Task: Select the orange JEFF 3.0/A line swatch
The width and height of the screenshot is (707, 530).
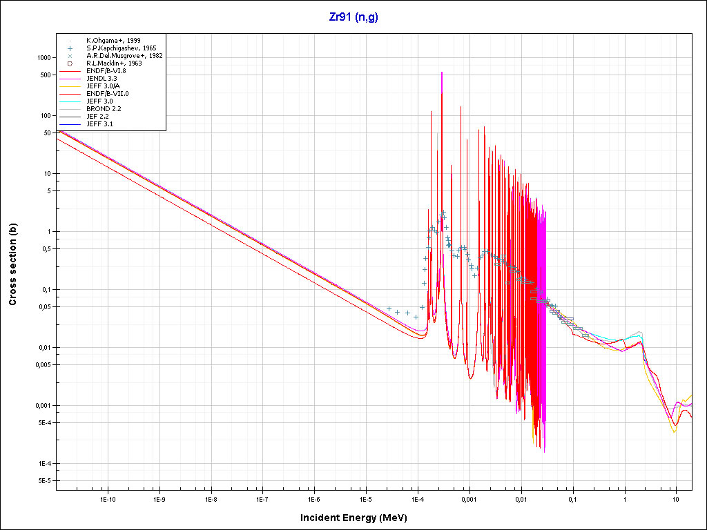Action: [x=70, y=86]
